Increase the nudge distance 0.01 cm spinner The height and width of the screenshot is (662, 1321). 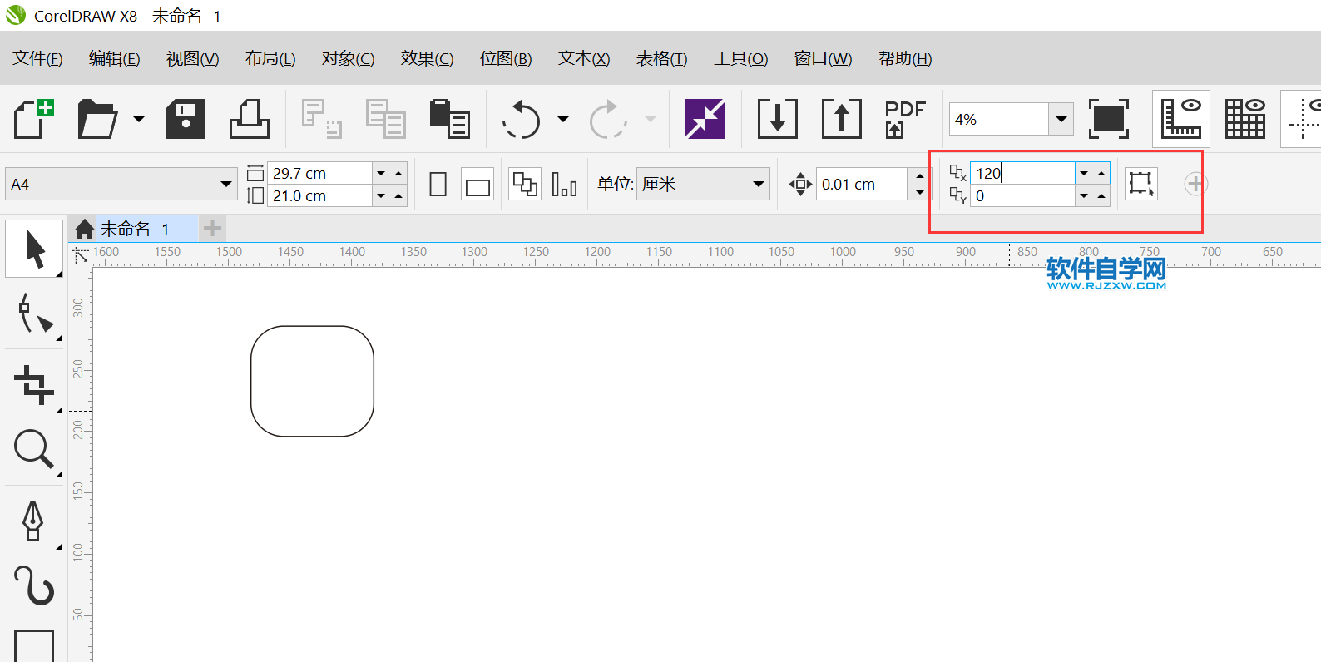tap(919, 176)
